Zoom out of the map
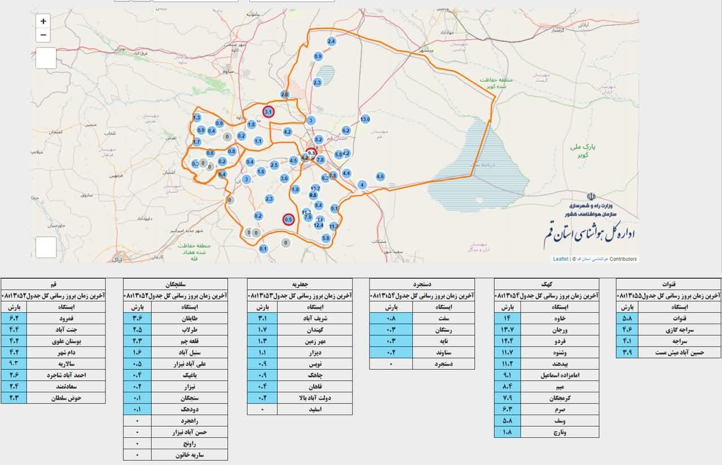This screenshot has height=465, width=722. pos(43,36)
